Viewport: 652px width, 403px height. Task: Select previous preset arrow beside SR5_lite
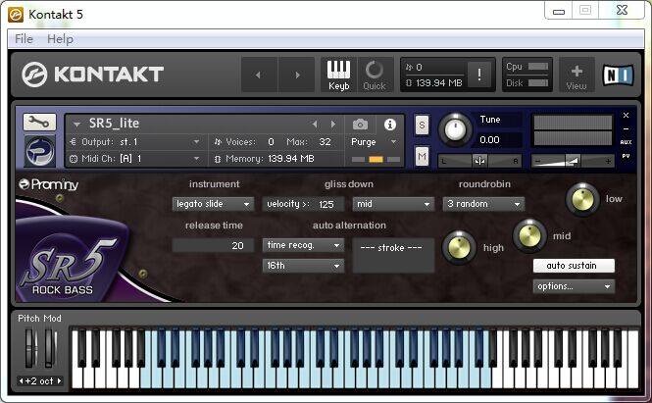(315, 124)
